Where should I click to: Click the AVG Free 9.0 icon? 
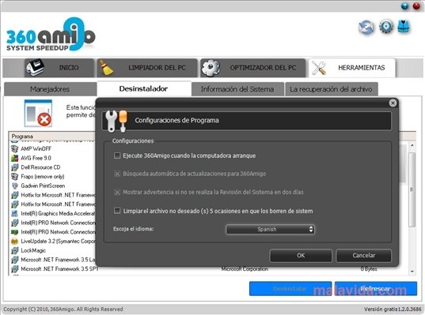click(x=14, y=158)
